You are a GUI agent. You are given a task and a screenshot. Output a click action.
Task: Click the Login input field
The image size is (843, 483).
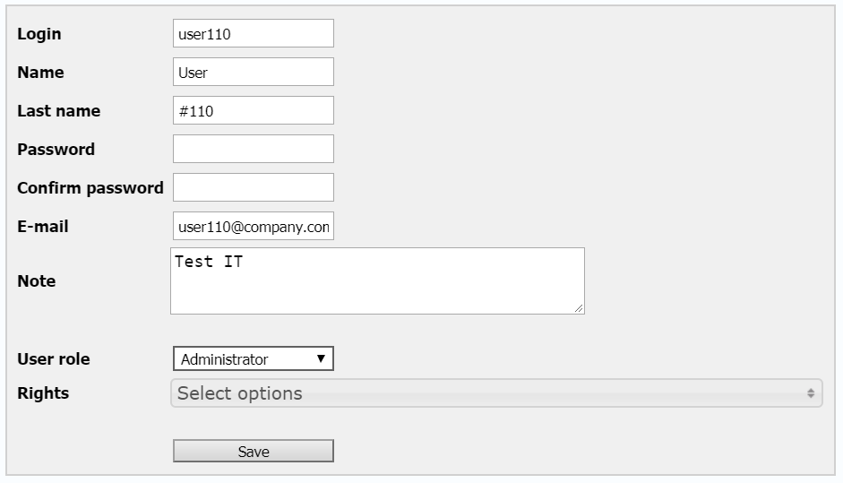click(253, 33)
